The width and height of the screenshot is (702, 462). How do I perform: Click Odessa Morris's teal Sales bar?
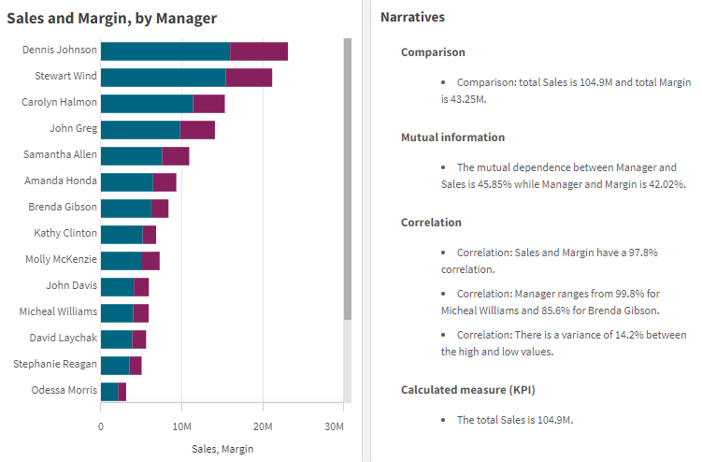(x=109, y=392)
